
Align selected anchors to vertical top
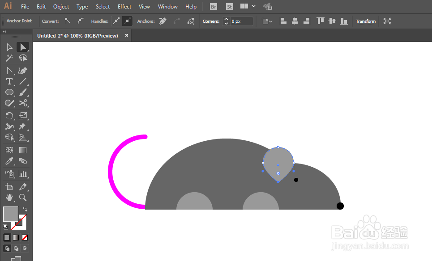pyautogui.click(x=321, y=21)
